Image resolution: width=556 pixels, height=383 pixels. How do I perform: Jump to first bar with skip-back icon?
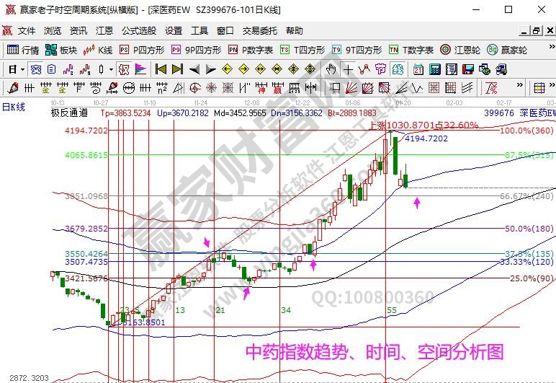[161, 70]
